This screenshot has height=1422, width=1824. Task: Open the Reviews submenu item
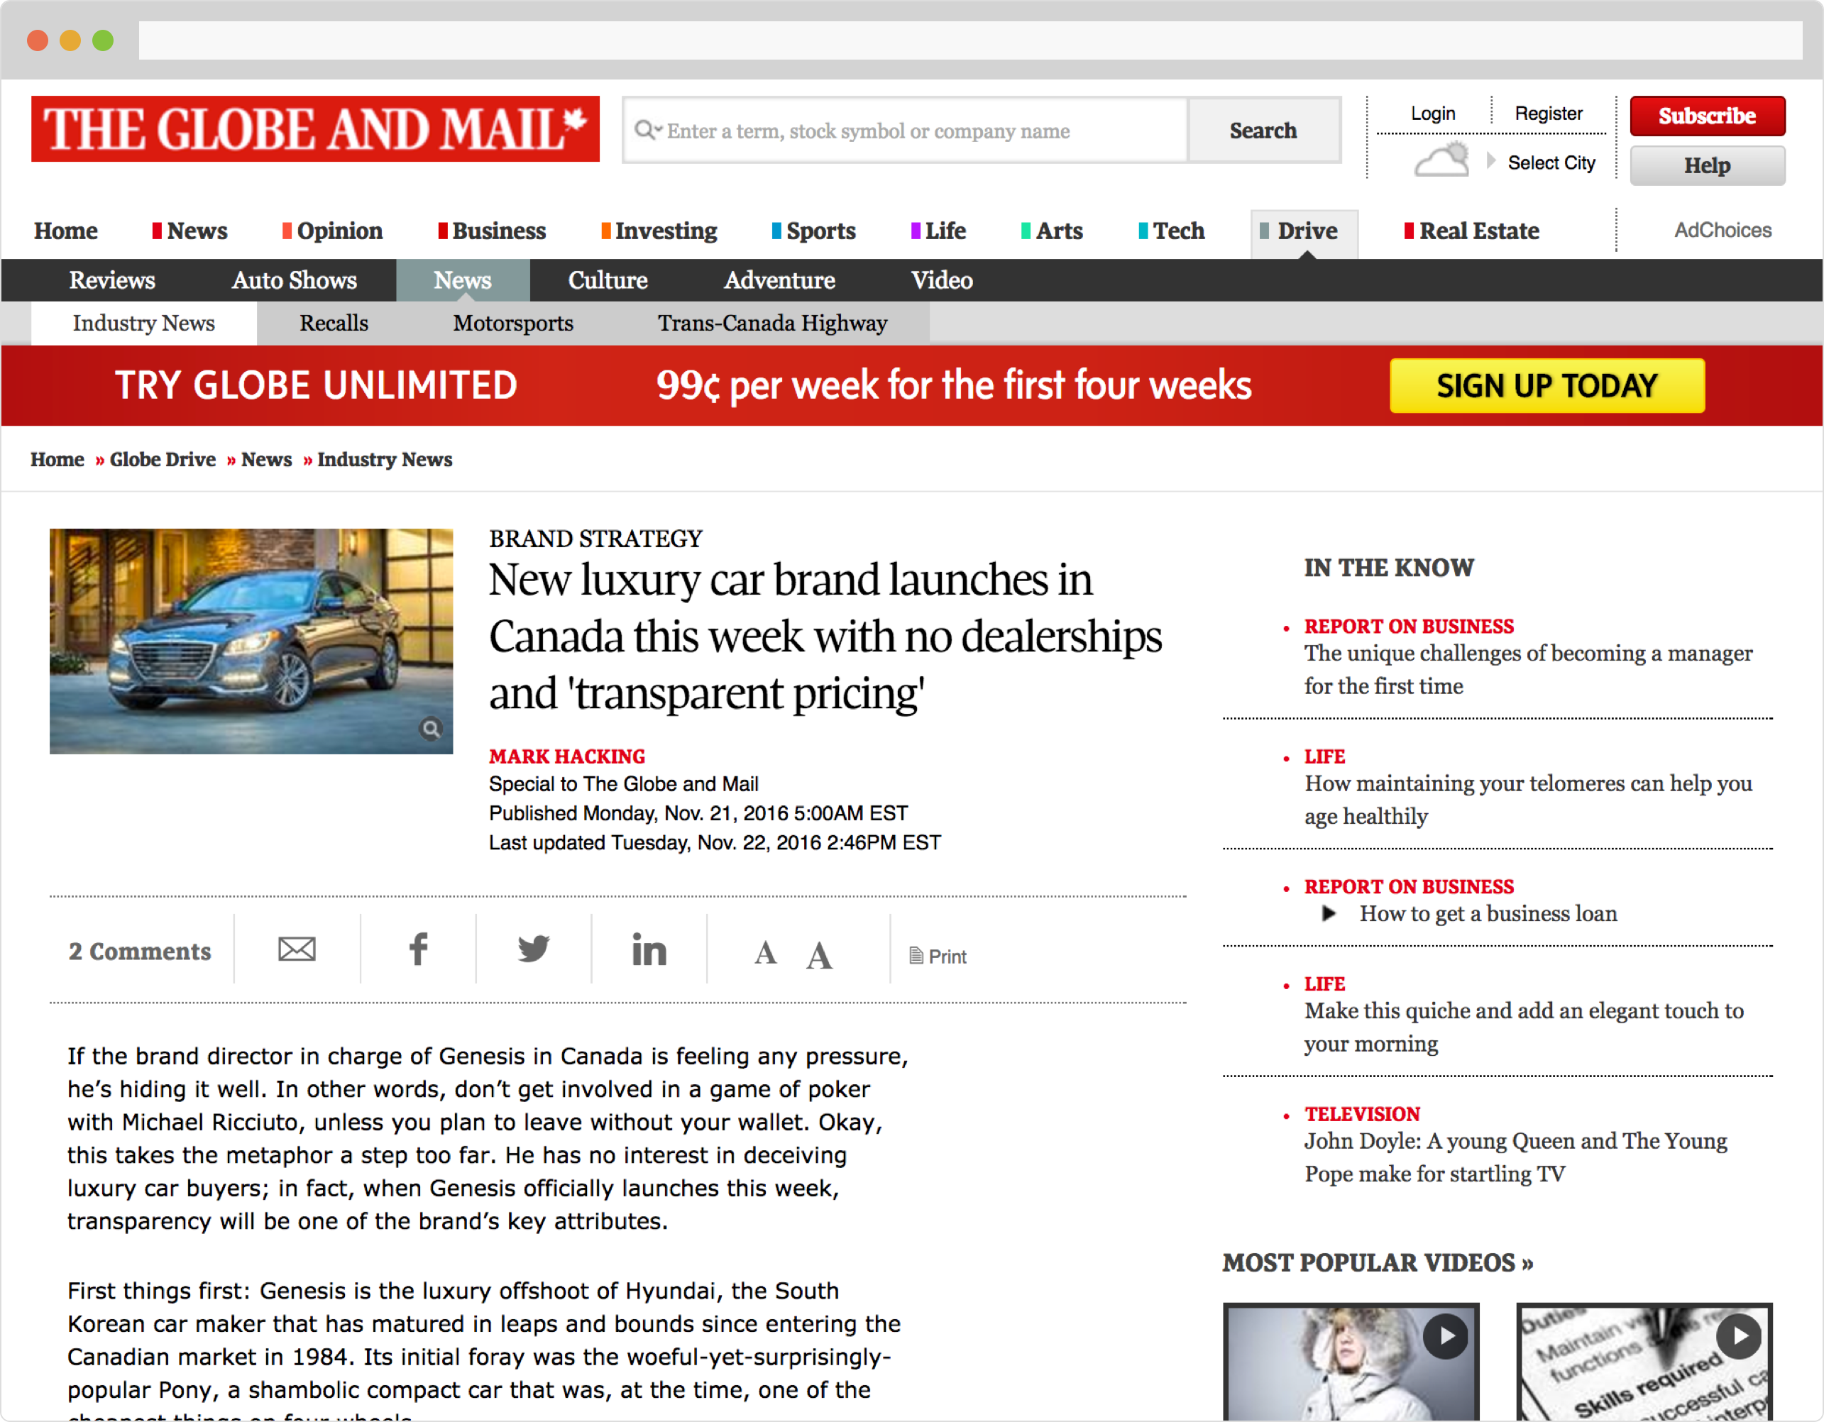click(112, 280)
